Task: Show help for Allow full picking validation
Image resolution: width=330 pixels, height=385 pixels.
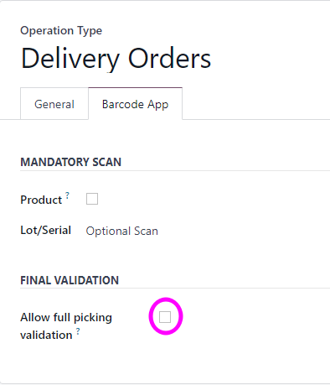Action: [78, 331]
